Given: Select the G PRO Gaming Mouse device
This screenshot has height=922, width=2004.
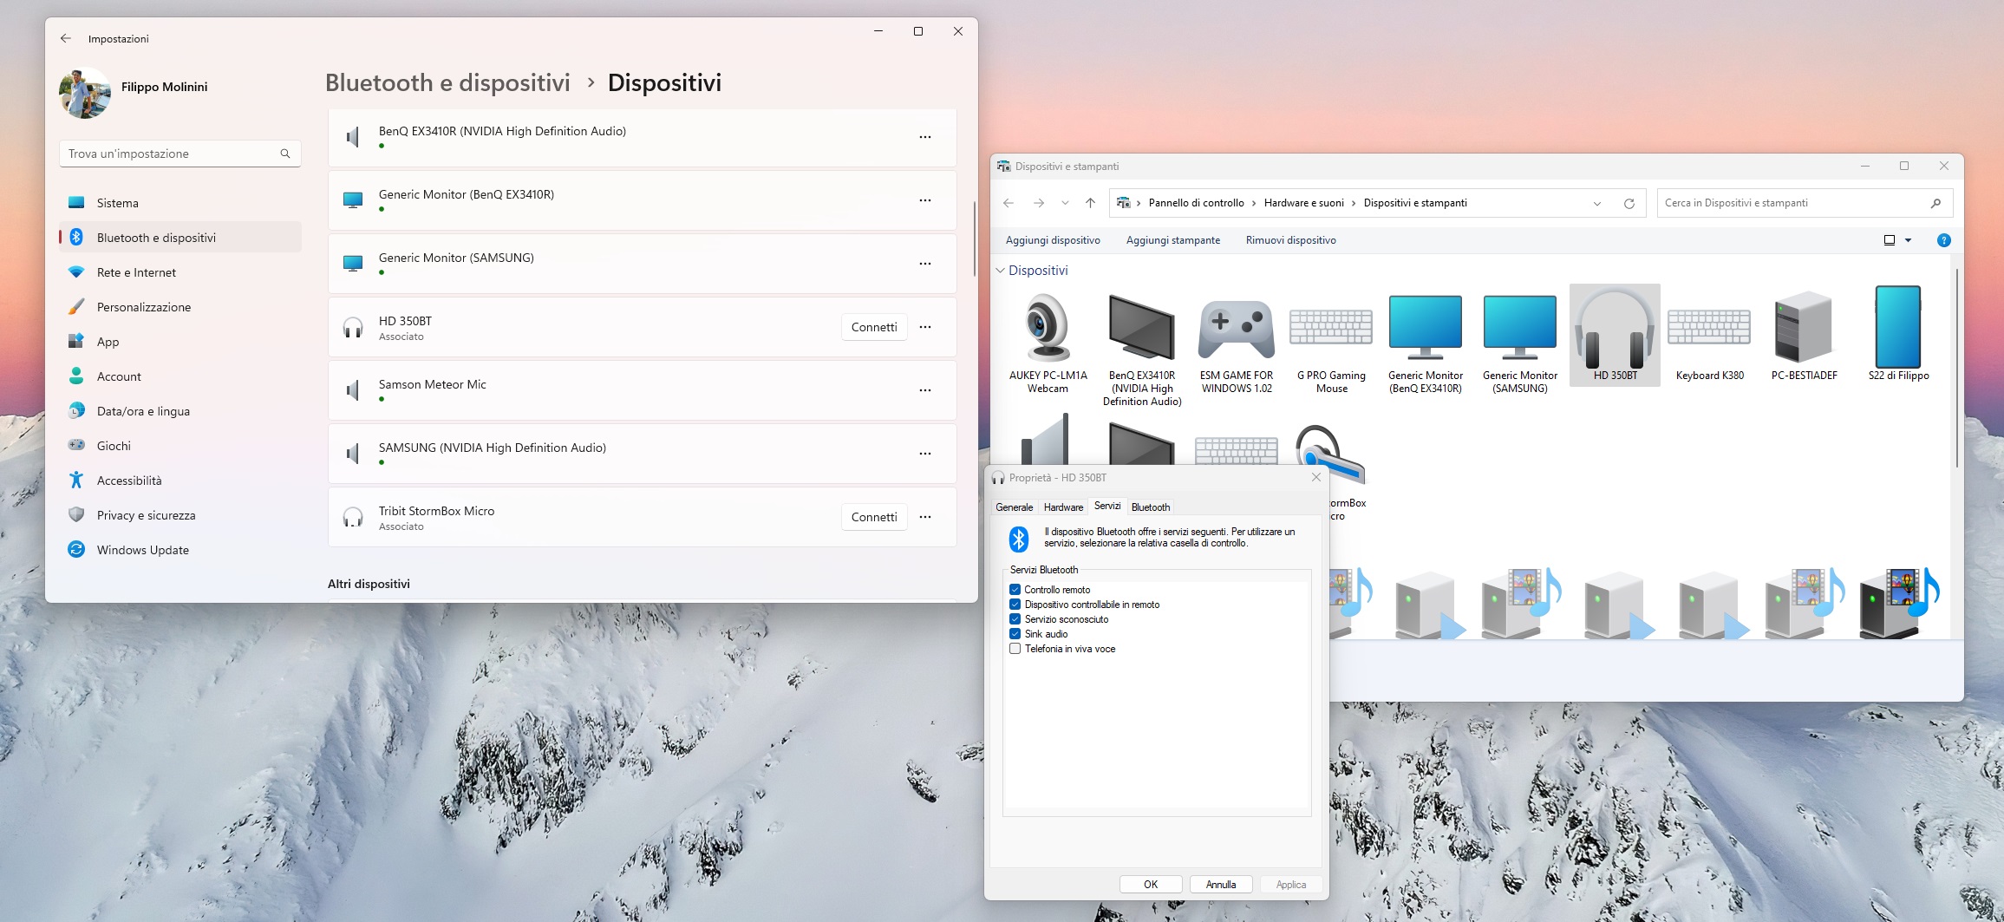Looking at the screenshot, I should 1331,343.
